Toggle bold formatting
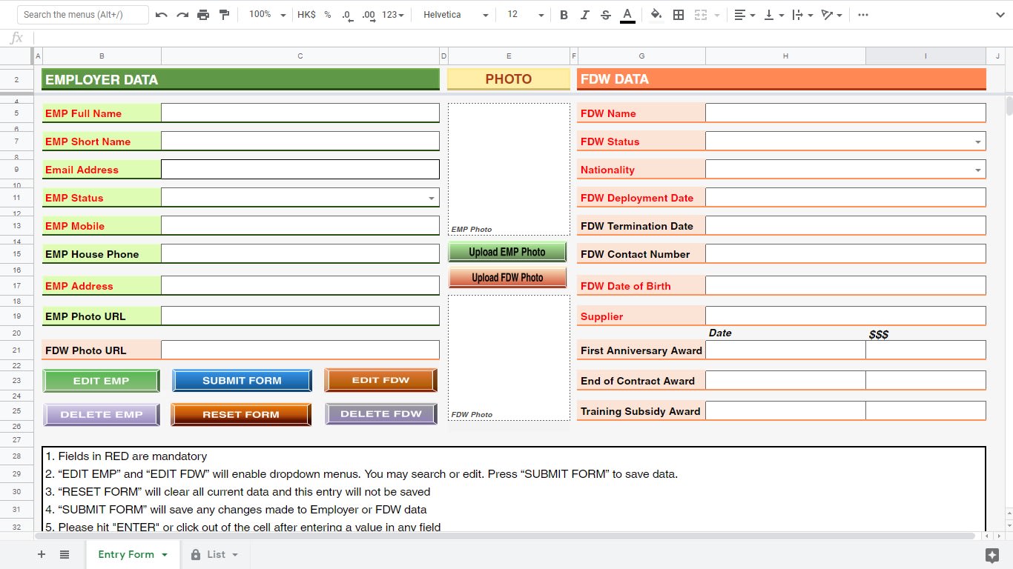1013x569 pixels. [564, 14]
